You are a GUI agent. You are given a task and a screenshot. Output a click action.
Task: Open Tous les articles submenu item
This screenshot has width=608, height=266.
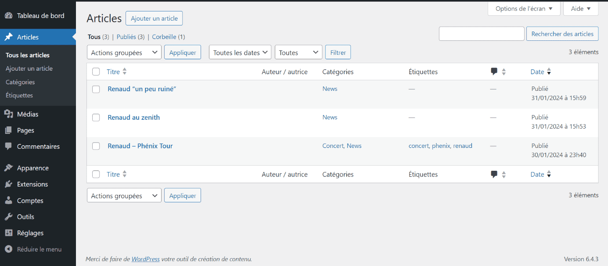click(x=28, y=55)
